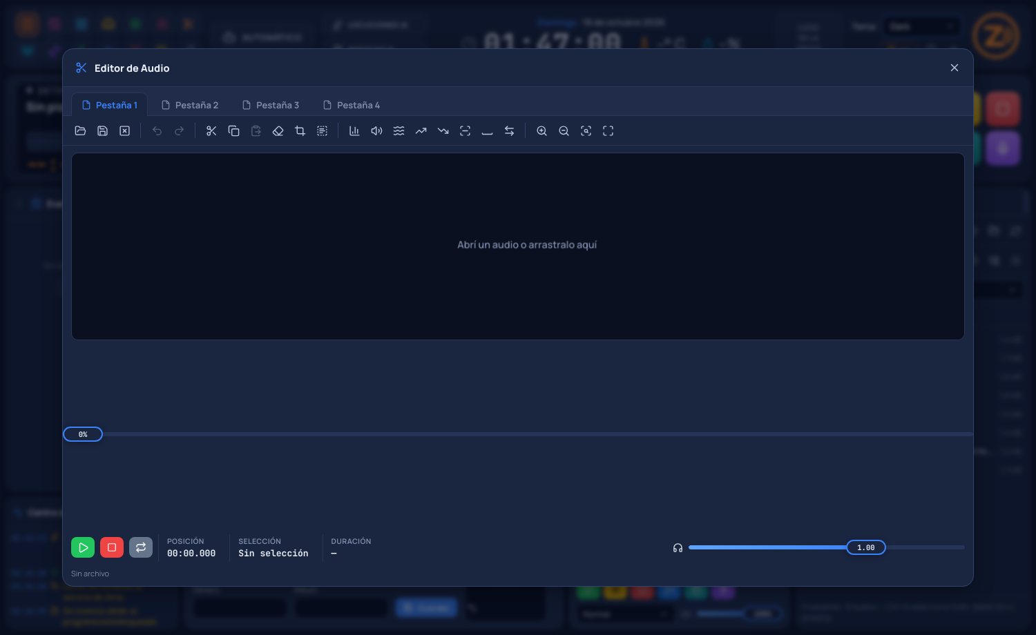The width and height of the screenshot is (1036, 635).
Task: Undo the last edit
Action: pos(157,131)
